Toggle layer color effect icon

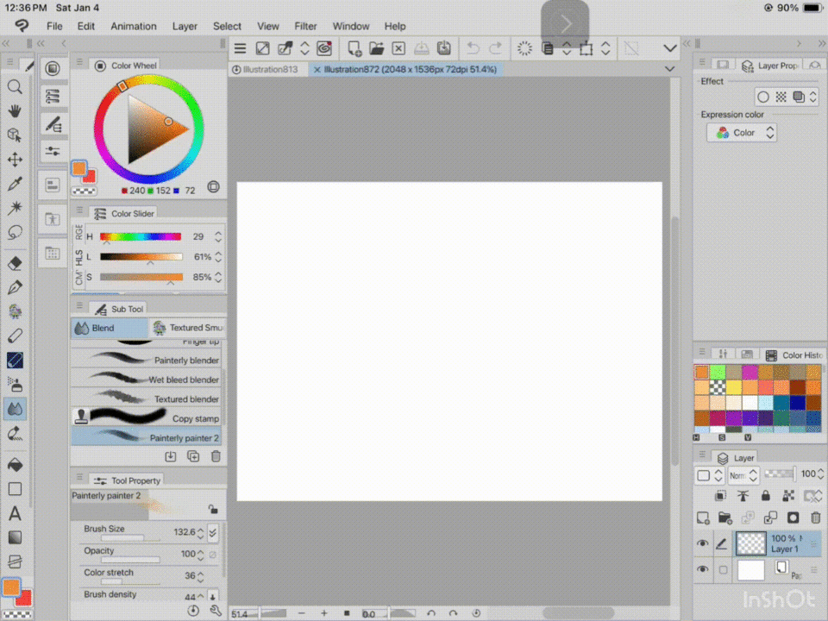(799, 97)
